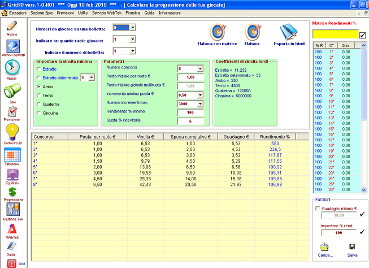Open the Ritardi clock icon
The width and height of the screenshot is (369, 268).
(12, 67)
